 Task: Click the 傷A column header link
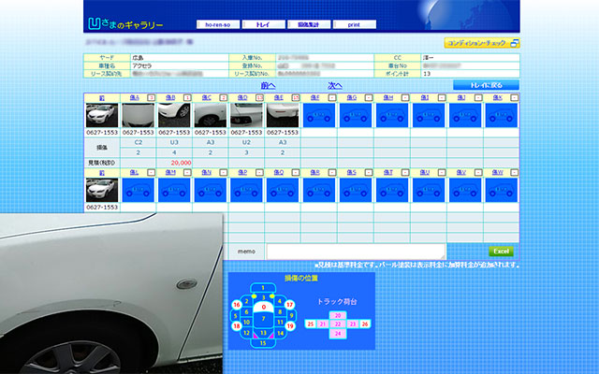134,98
